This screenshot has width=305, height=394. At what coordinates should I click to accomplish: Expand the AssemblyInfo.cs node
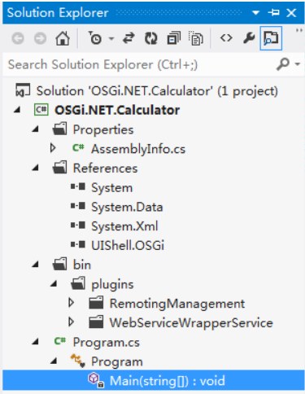53,148
